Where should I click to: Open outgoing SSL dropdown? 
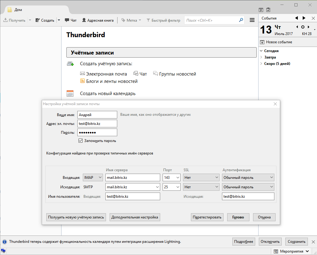click(x=201, y=187)
